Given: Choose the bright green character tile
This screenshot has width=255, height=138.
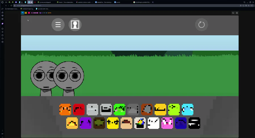Looking at the screenshot, I should tap(120, 110).
